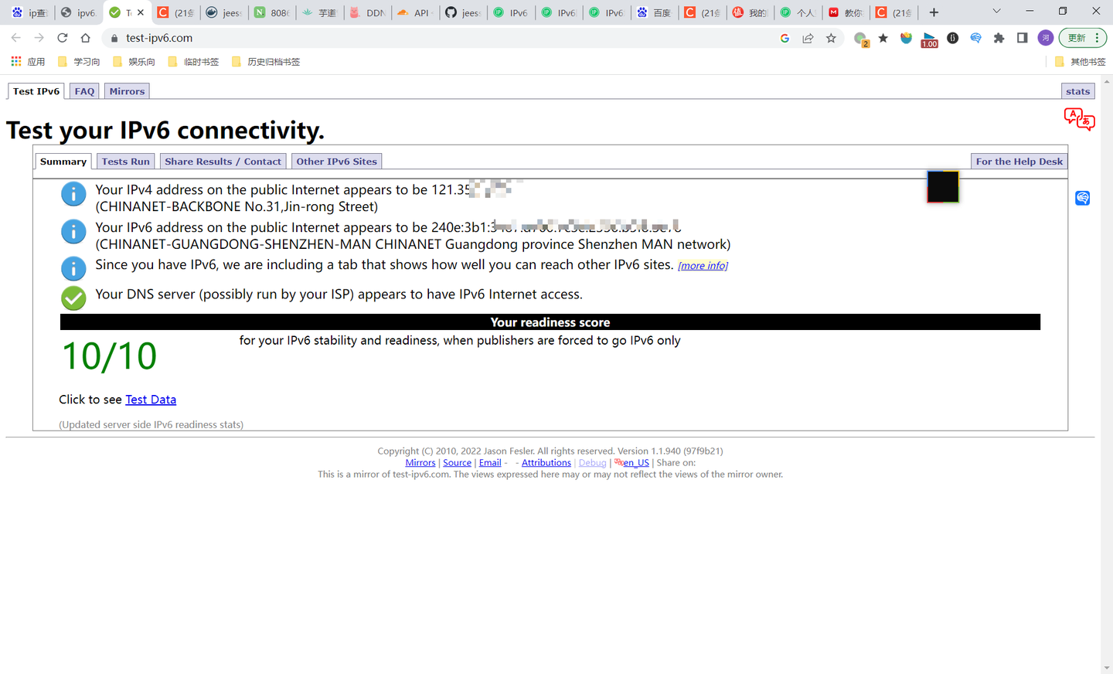
Task: Expand the tab search chevron
Action: coord(996,12)
